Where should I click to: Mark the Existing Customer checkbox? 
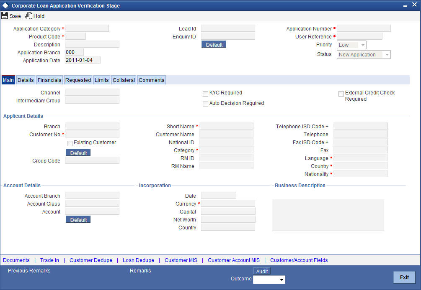click(70, 143)
